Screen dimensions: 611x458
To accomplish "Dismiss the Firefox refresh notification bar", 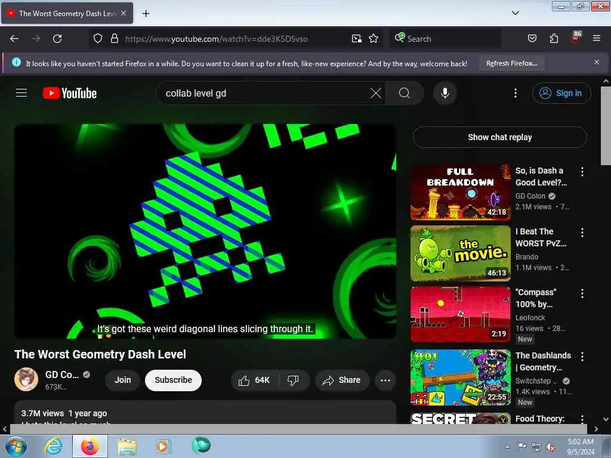I will click(x=596, y=62).
